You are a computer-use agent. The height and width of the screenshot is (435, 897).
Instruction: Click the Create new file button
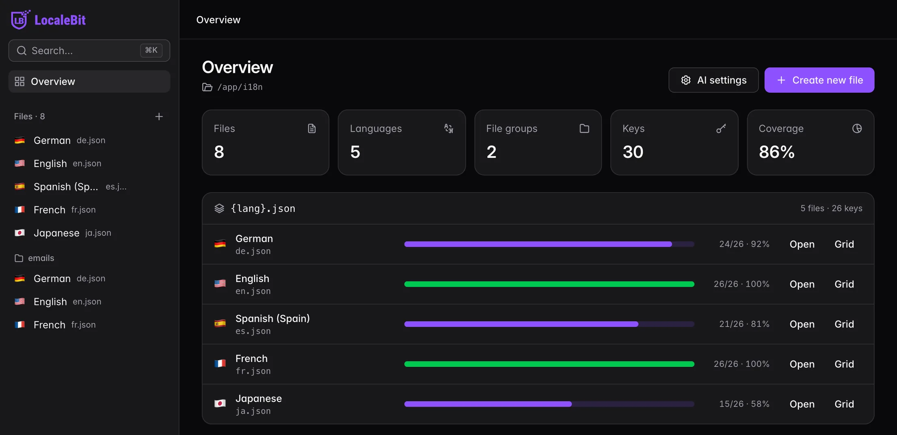pos(819,80)
